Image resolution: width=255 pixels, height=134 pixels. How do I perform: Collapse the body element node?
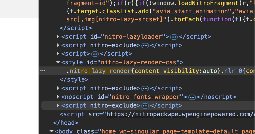52,131
